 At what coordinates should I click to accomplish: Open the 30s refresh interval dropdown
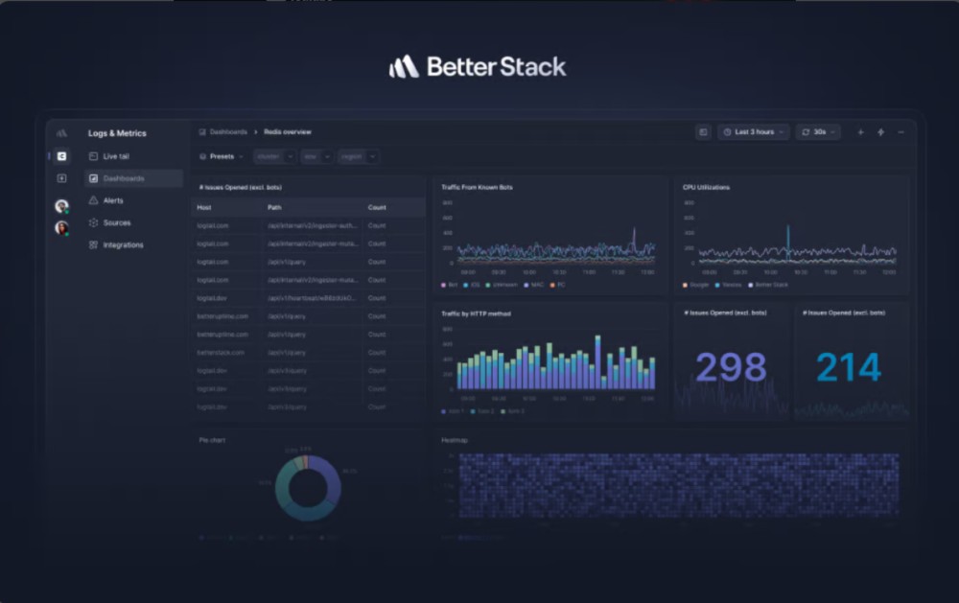coord(818,132)
